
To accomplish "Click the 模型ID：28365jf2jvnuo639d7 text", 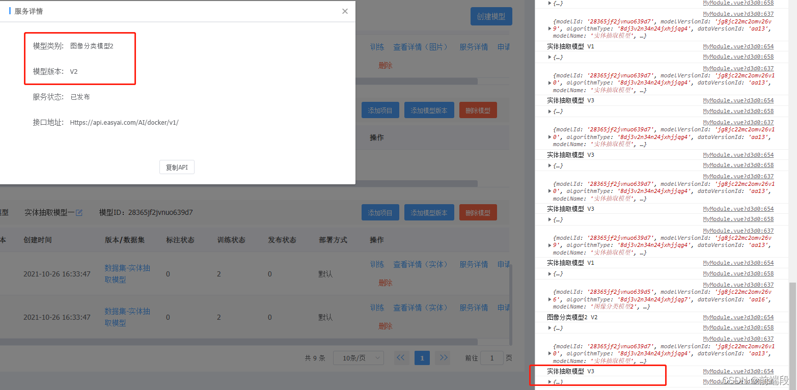I will 146,212.
